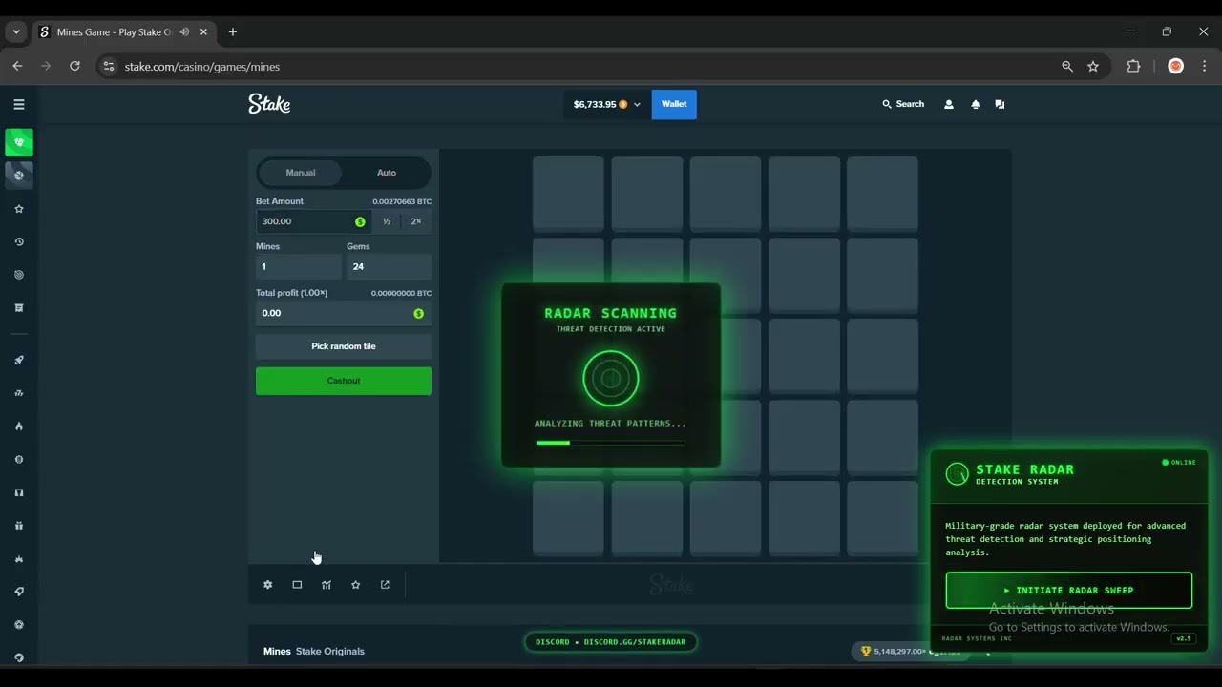1222x687 pixels.
Task: Reload the page
Action: coord(74,66)
